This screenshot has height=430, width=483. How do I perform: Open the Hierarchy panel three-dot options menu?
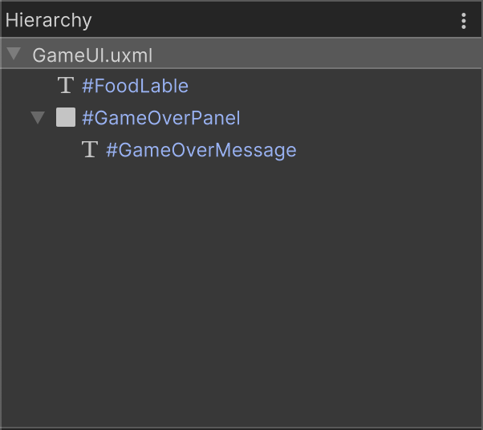[464, 21]
